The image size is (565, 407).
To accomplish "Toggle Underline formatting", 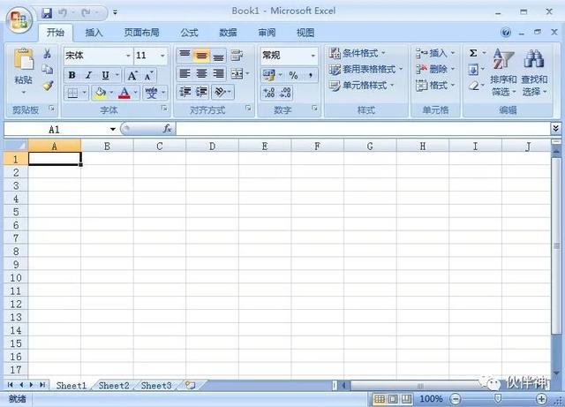I will tap(105, 75).
